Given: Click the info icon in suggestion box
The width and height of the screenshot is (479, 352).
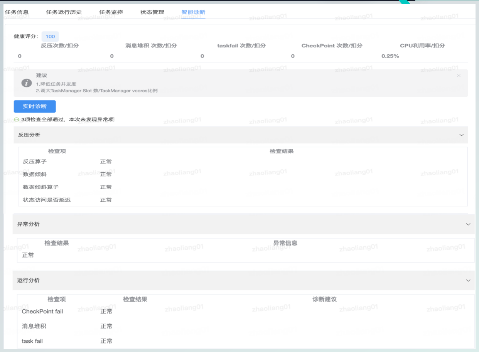Looking at the screenshot, I should pos(27,83).
